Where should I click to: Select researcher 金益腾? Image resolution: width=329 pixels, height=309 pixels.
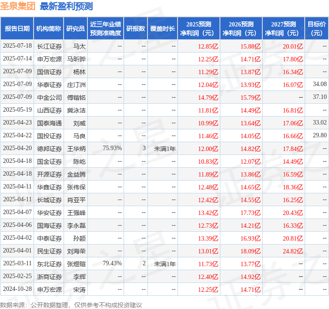pos(76,174)
